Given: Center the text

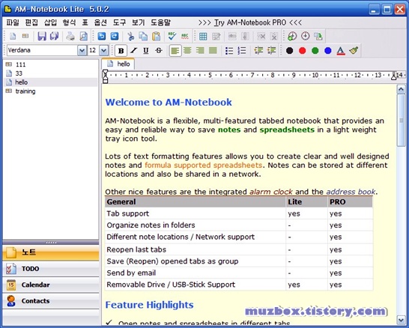Looking at the screenshot, I should (x=187, y=51).
